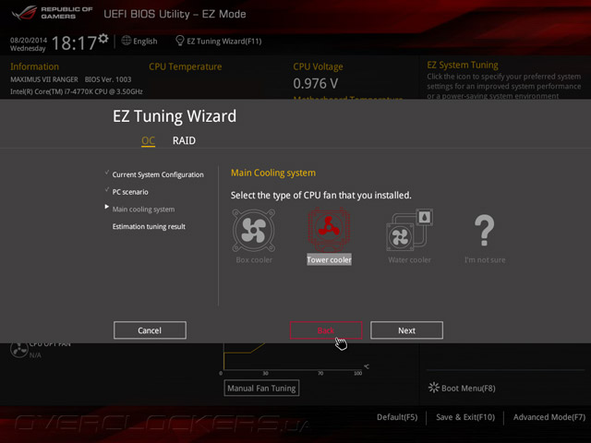591x443 pixels.
Task: Switch to the RAID tab
Action: point(184,140)
